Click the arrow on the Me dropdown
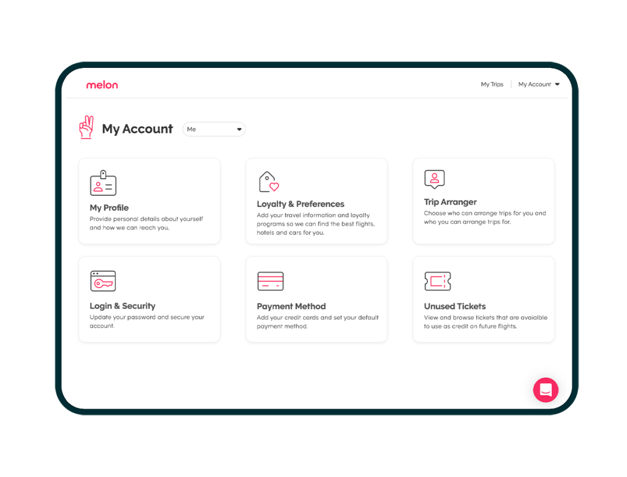This screenshot has width=627, height=477. tap(239, 129)
